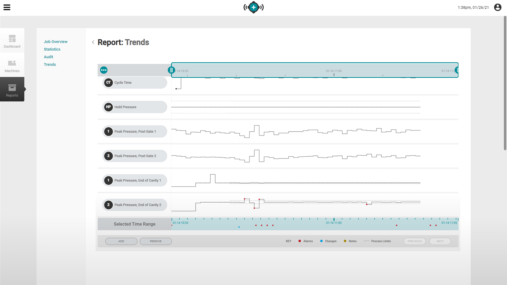Click the time range selection bar
The image size is (507, 285).
pos(315,70)
